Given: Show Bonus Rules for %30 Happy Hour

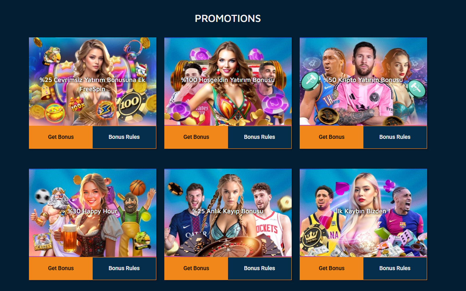Looking at the screenshot, I should (x=124, y=268).
